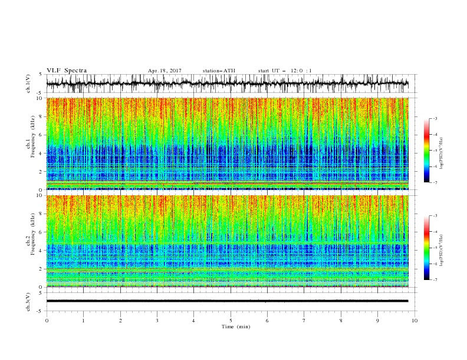Click the ch.3 voltage waveform band
This screenshot has height=360, width=467.
[x=227, y=301]
